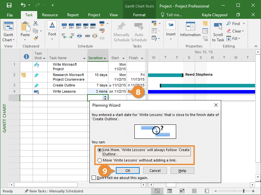Switch to the Resource ribbon tab
Screen dimensions: 261x195
point(50,15)
